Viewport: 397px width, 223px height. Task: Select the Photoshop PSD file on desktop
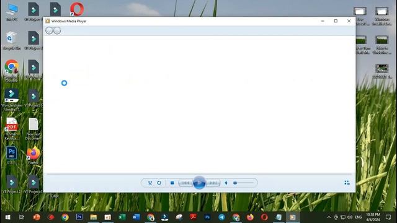coord(12,155)
